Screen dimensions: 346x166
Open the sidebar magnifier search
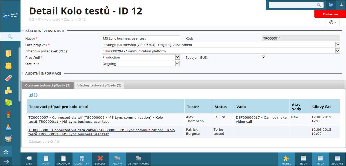click(10, 37)
